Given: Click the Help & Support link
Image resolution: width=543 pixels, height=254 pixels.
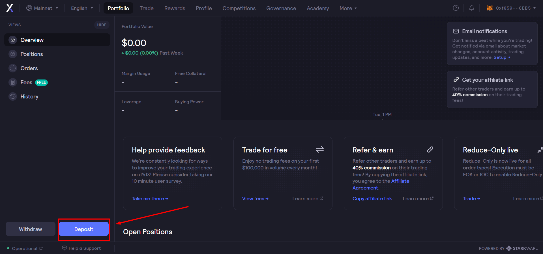Looking at the screenshot, I should coord(81,248).
